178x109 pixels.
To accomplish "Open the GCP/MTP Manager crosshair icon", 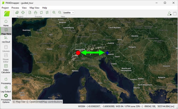I will click(x=23, y=12).
